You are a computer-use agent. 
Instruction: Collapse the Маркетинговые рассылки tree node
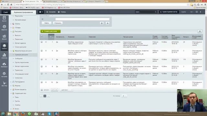click(11, 51)
